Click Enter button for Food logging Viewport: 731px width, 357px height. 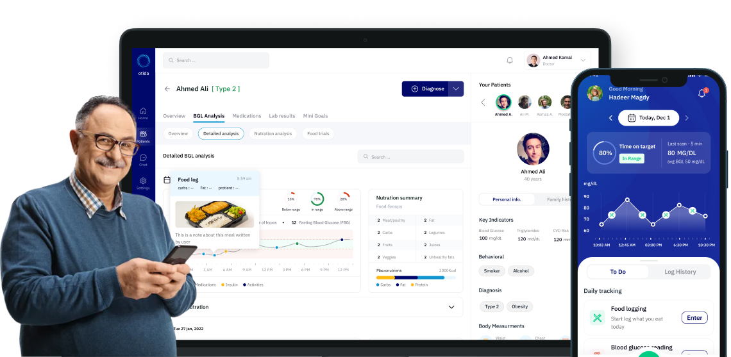694,318
